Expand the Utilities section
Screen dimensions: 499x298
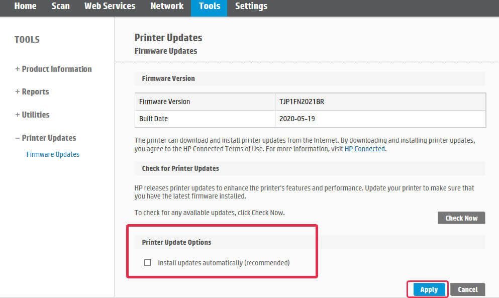point(32,115)
